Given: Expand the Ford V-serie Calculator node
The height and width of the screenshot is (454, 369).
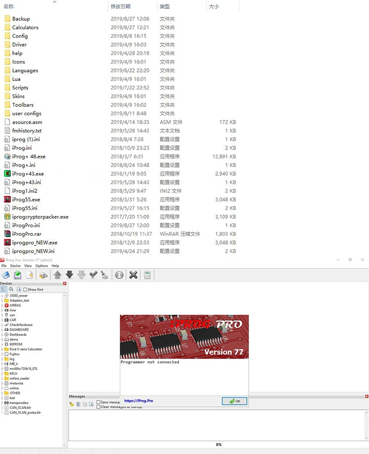Looking at the screenshot, I should 2,349.
